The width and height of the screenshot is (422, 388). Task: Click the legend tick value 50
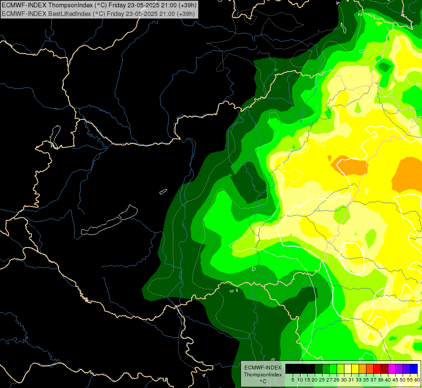pos(403,380)
